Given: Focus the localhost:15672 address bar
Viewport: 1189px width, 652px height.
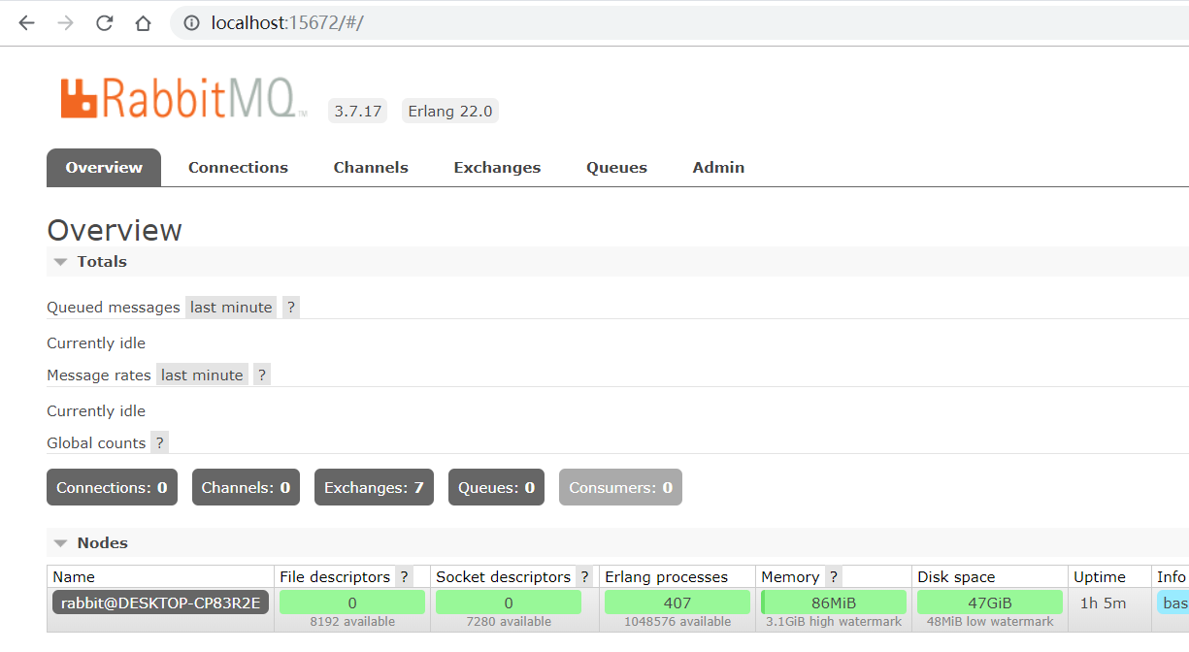Looking at the screenshot, I should [679, 22].
